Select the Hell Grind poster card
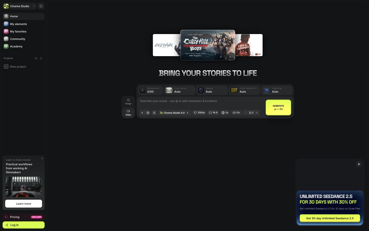 pos(249,45)
